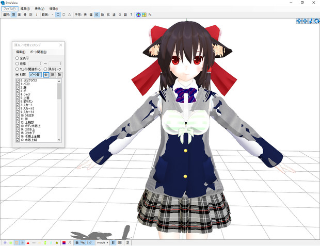Open 編集(E) menu in masking dialog
Screen dimensions: 320x246
click(21, 52)
